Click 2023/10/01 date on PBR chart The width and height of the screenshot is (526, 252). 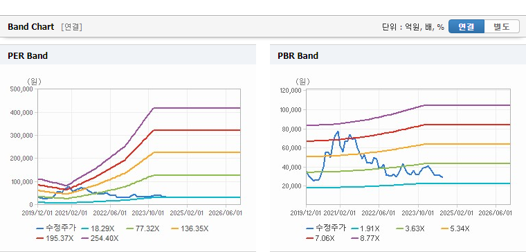point(418,213)
